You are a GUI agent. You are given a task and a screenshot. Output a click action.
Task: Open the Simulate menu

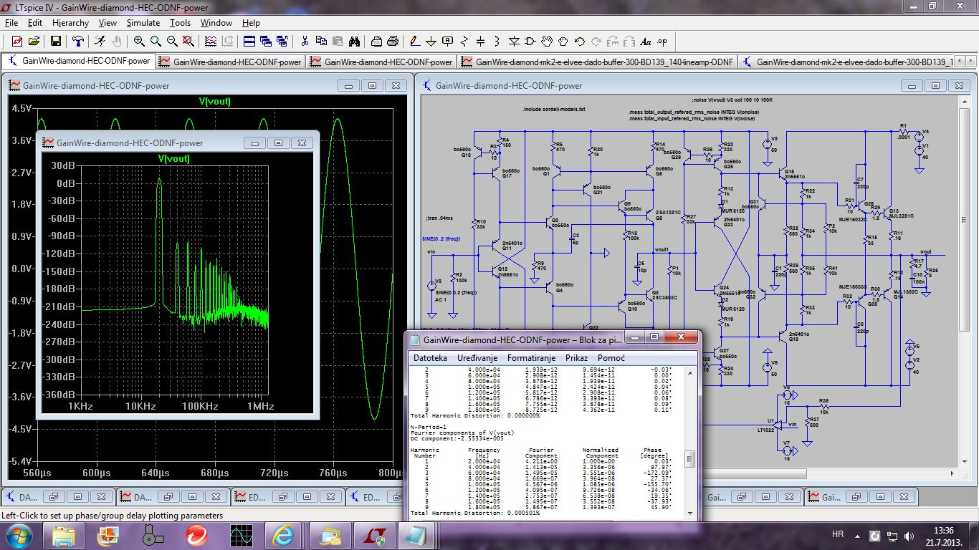point(143,23)
